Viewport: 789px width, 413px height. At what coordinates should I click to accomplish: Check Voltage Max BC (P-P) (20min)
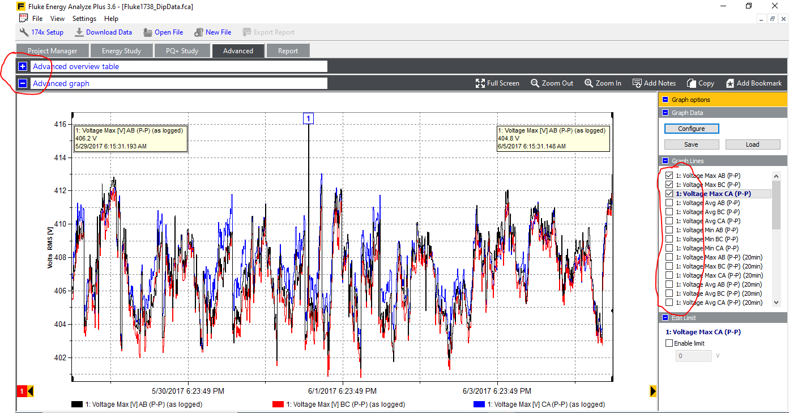point(669,266)
